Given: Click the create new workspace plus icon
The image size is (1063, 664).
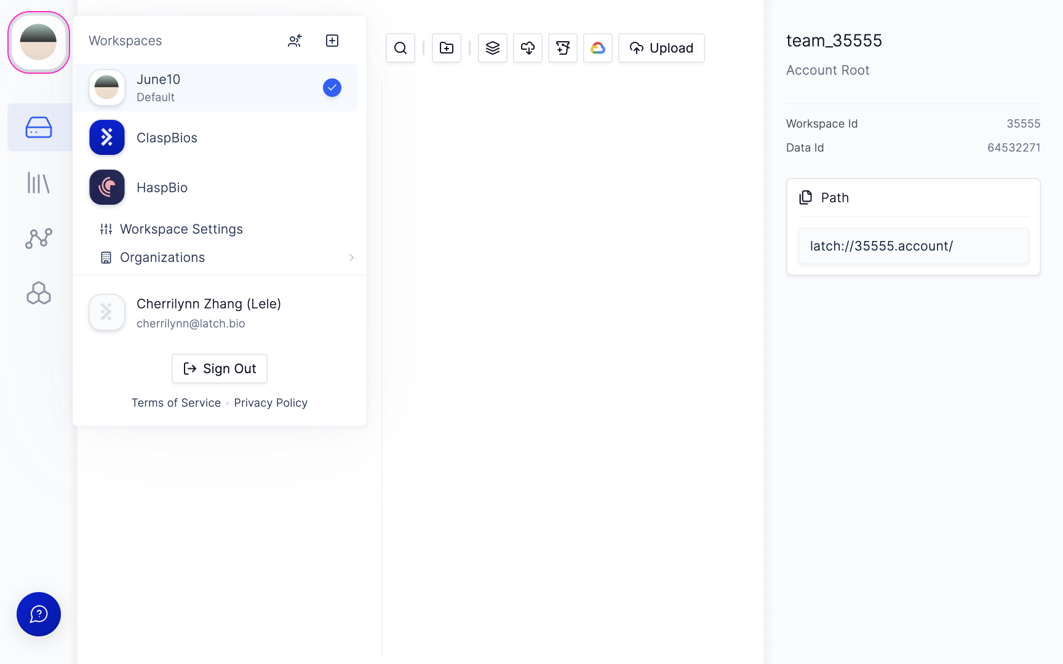Looking at the screenshot, I should (332, 41).
